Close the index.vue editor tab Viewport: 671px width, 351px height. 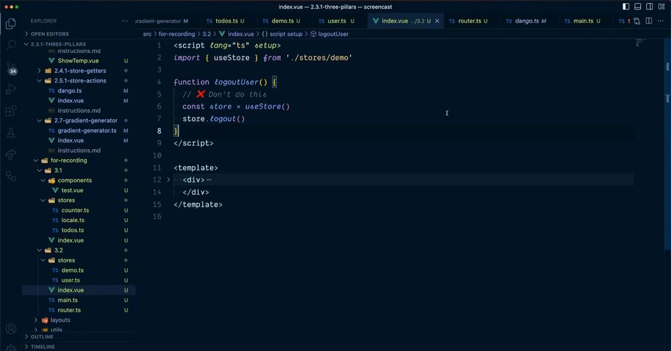tap(437, 21)
